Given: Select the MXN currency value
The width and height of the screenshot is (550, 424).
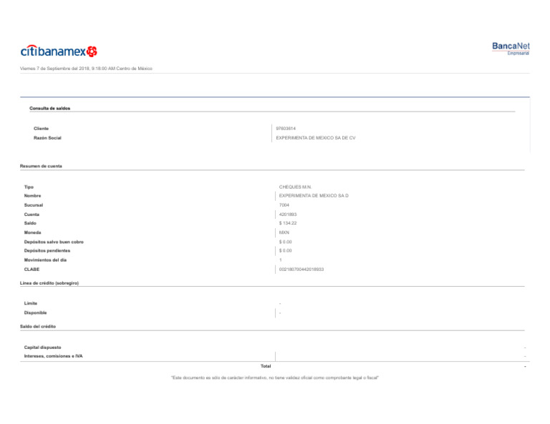Looking at the screenshot, I should [x=284, y=232].
